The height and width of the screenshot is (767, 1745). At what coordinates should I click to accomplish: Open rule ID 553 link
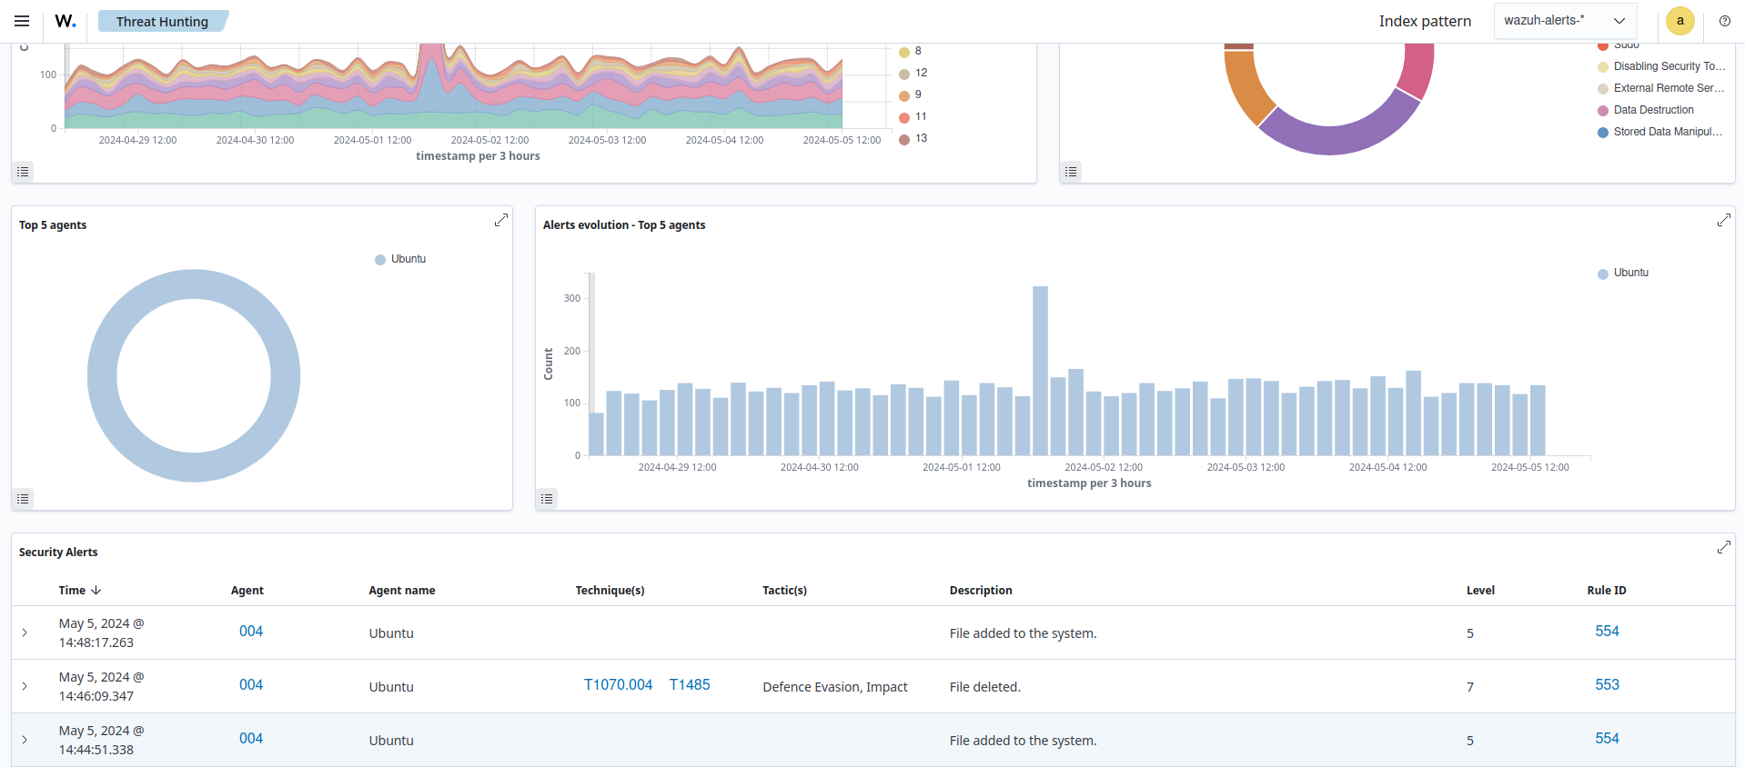pyautogui.click(x=1607, y=685)
